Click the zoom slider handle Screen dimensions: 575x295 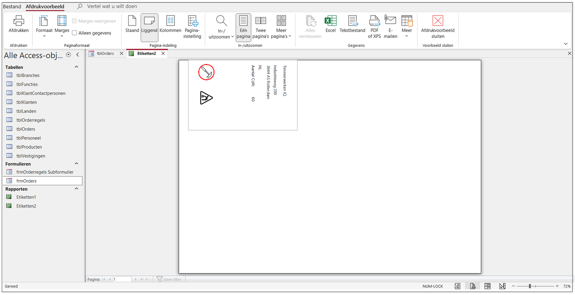tap(530, 286)
